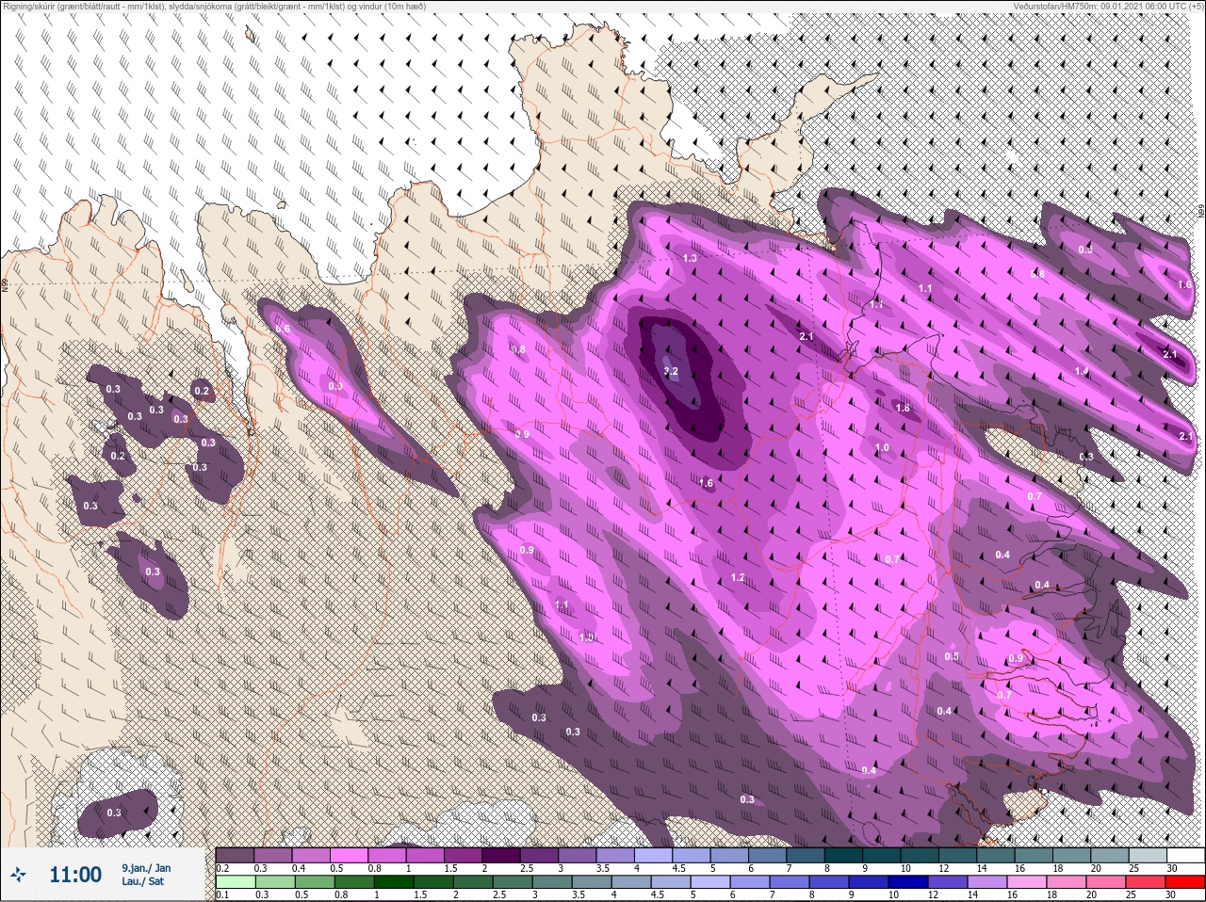The width and height of the screenshot is (1206, 902).
Task: Select the mauve swatch labeled 0.2 in the upper legend
Action: click(235, 856)
